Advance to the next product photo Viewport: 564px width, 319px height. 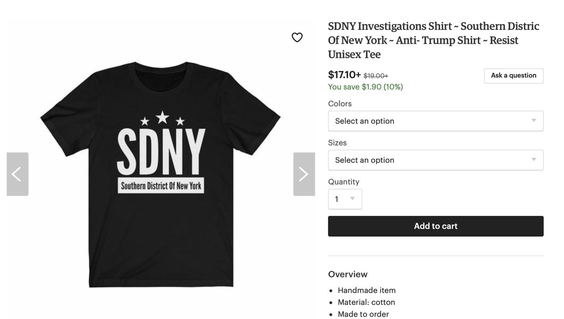tap(304, 174)
